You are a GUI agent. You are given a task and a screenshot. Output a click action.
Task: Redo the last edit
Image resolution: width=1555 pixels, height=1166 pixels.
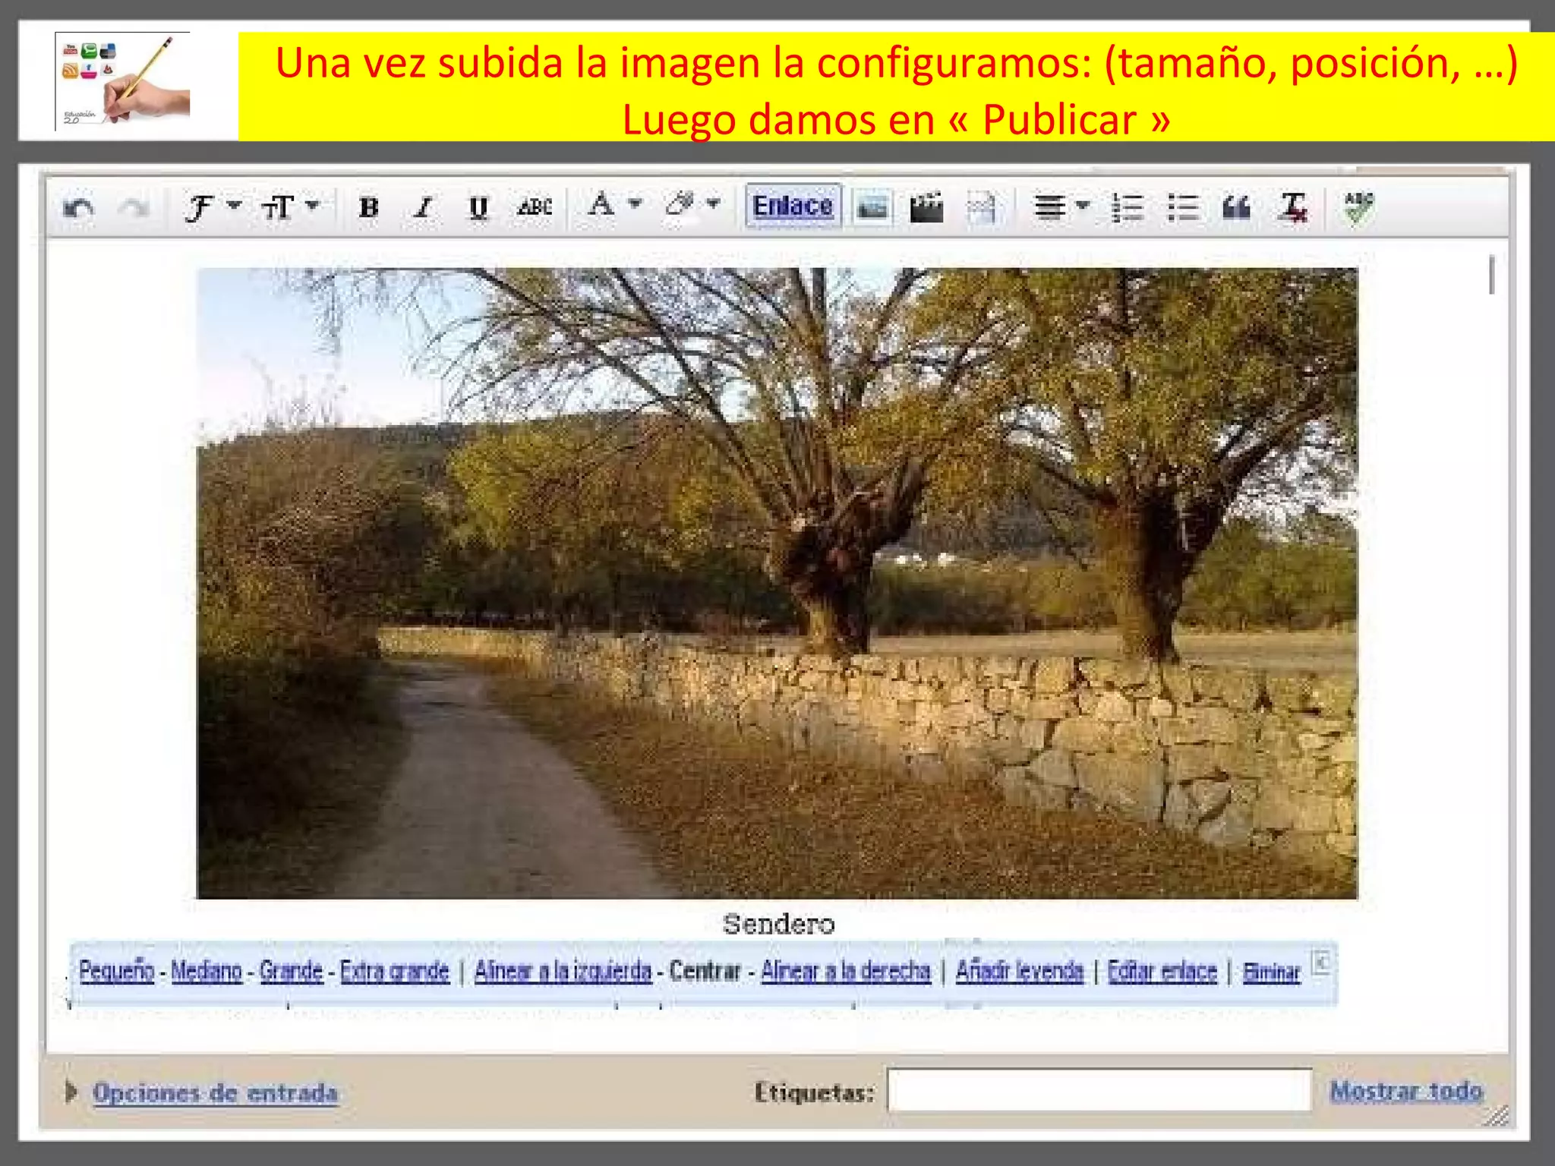[x=134, y=207]
